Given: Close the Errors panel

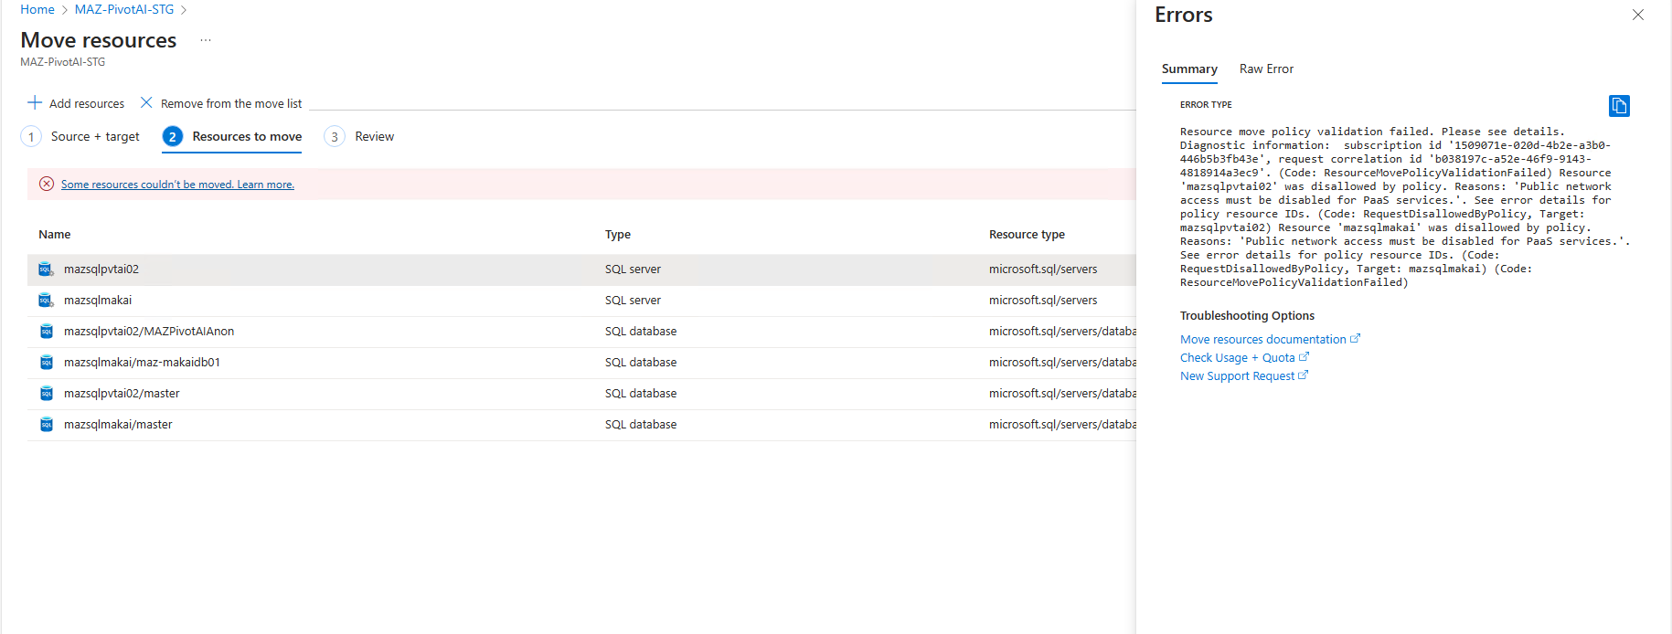Looking at the screenshot, I should pyautogui.click(x=1638, y=15).
